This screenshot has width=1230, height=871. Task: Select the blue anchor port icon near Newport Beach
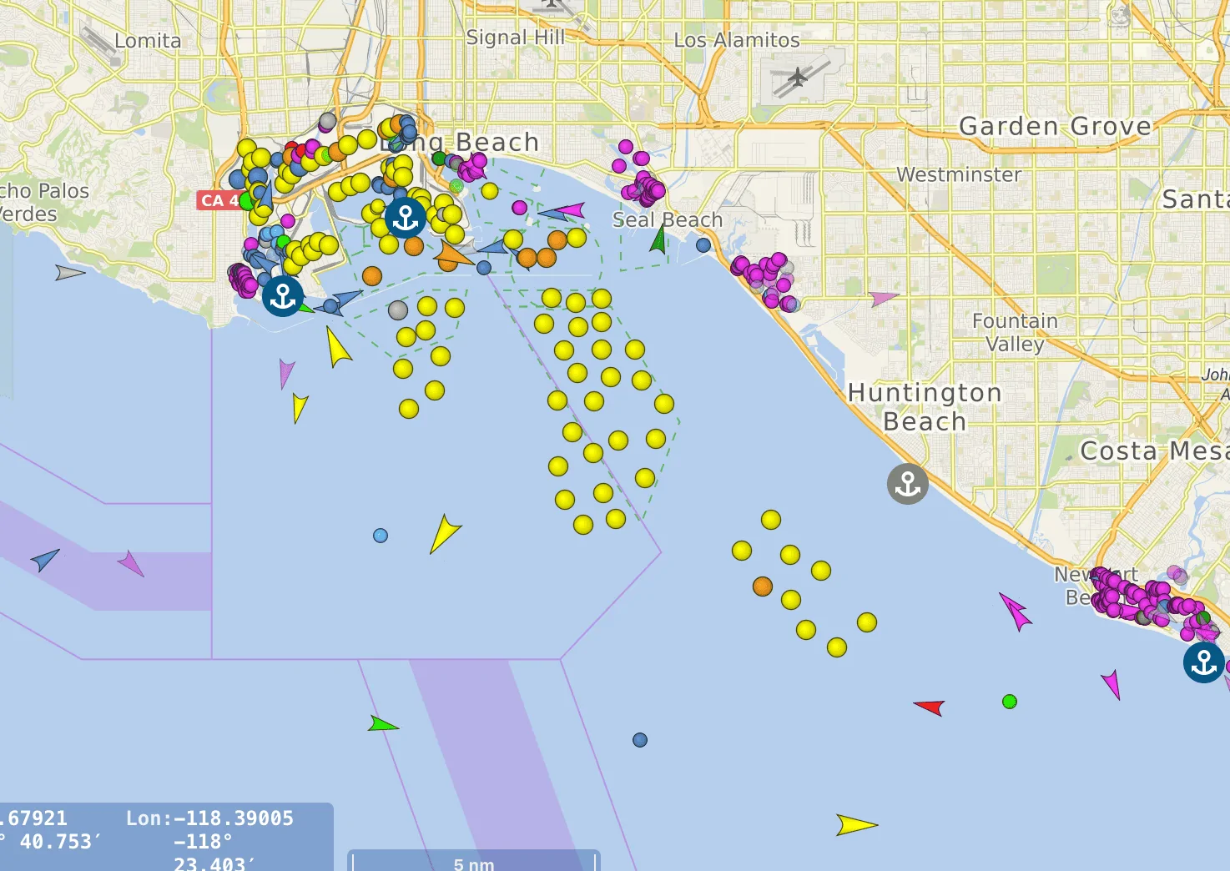pos(1204,662)
